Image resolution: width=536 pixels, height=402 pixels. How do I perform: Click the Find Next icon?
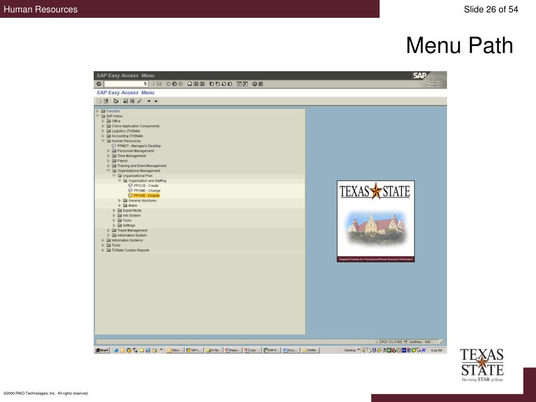tap(202, 84)
